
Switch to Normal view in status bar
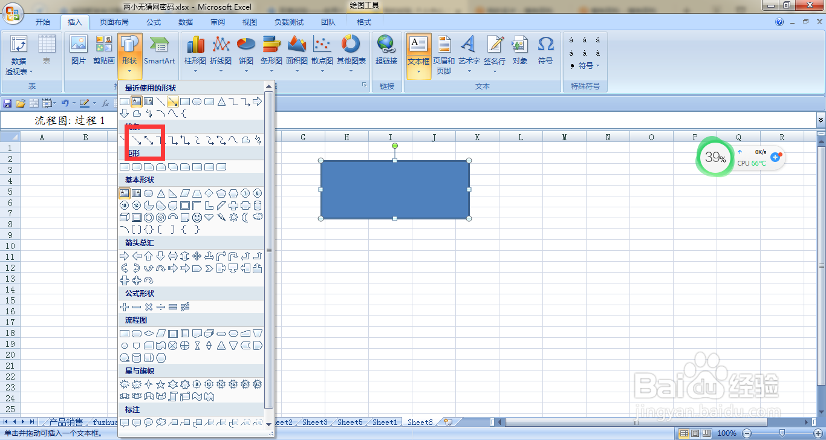tap(684, 433)
